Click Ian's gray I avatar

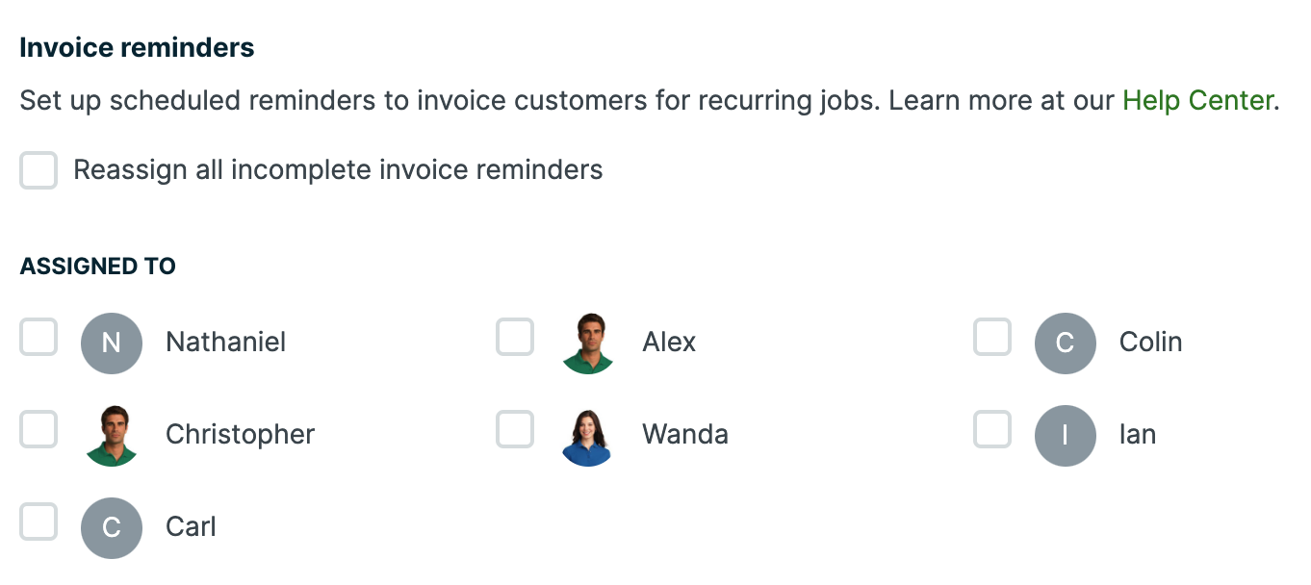pos(1066,436)
